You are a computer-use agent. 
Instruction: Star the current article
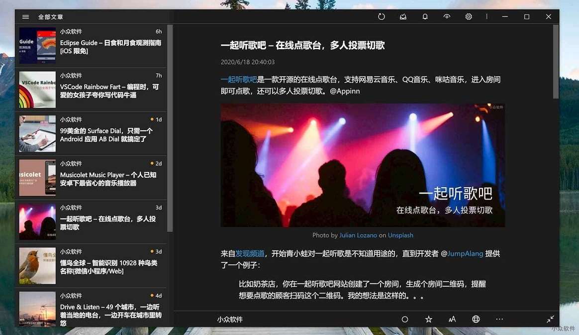(x=428, y=319)
